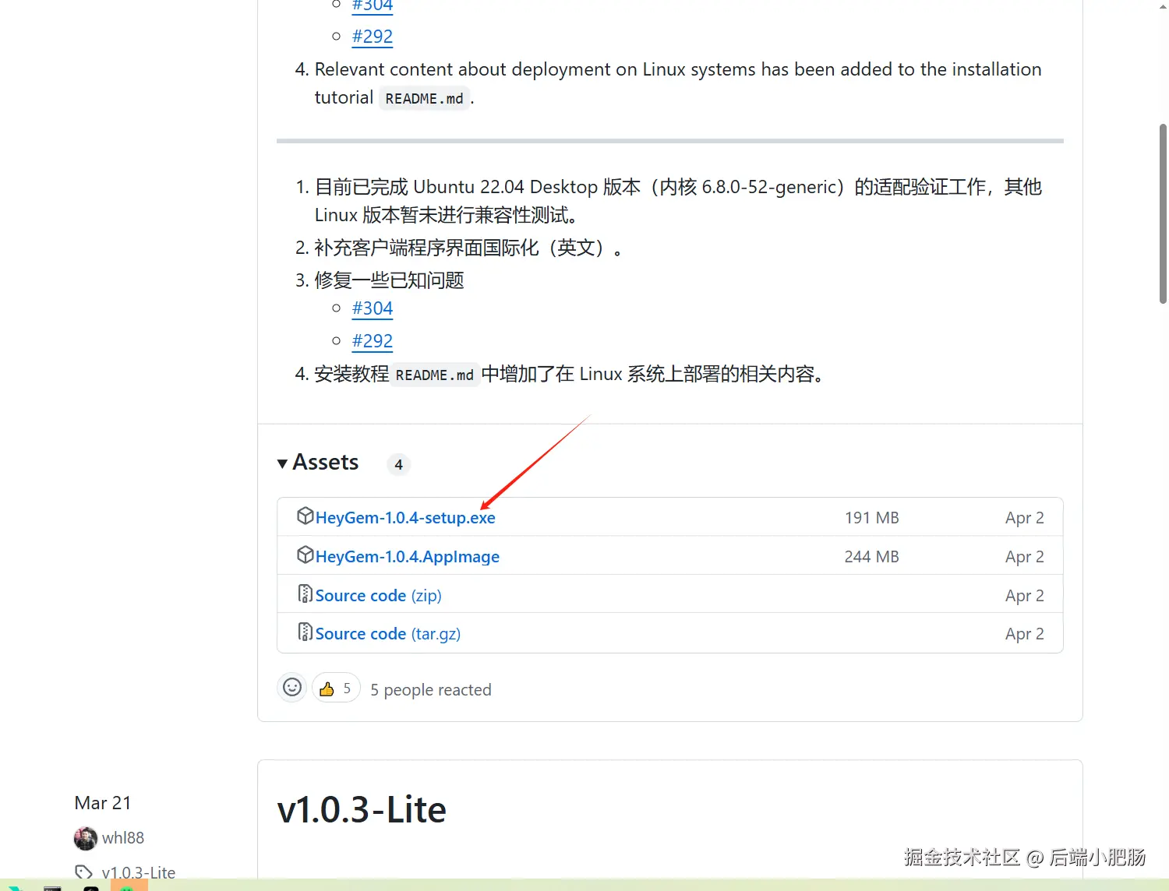Click the package icon beside AppImage
Screen dimensions: 1169x891
(x=305, y=555)
